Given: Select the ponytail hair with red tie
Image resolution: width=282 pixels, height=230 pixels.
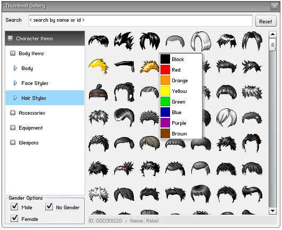Looking at the screenshot, I should [x=124, y=168].
